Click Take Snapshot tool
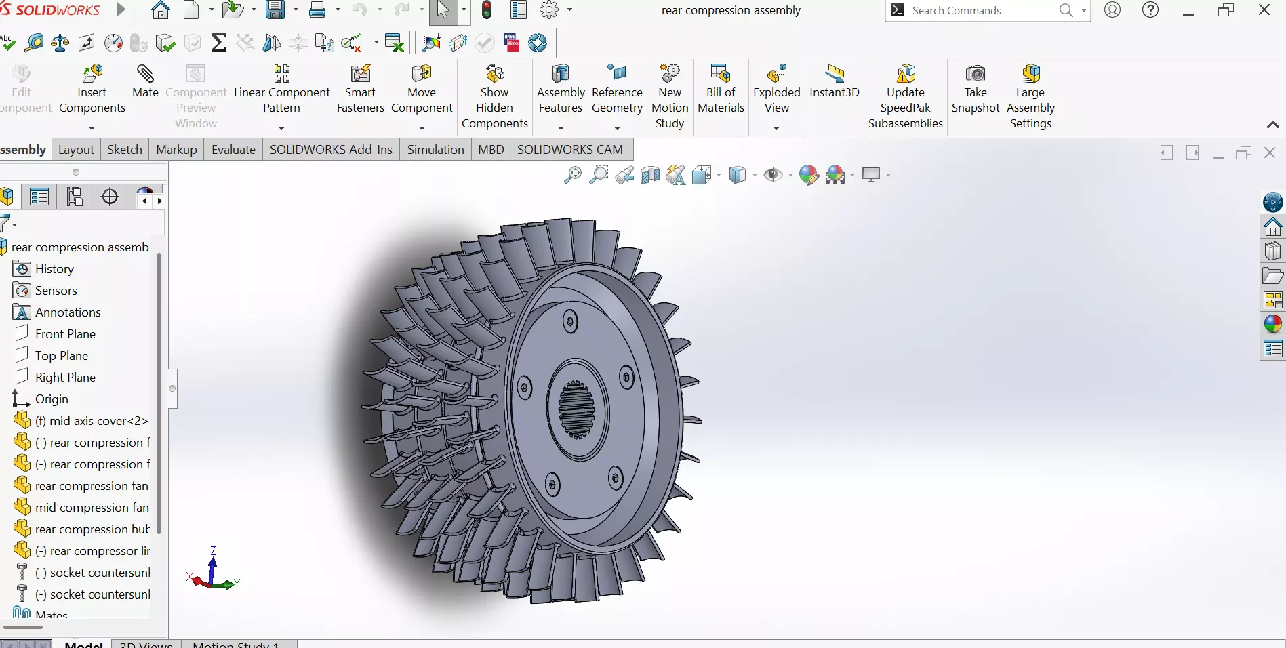The width and height of the screenshot is (1286, 648). pos(976,90)
